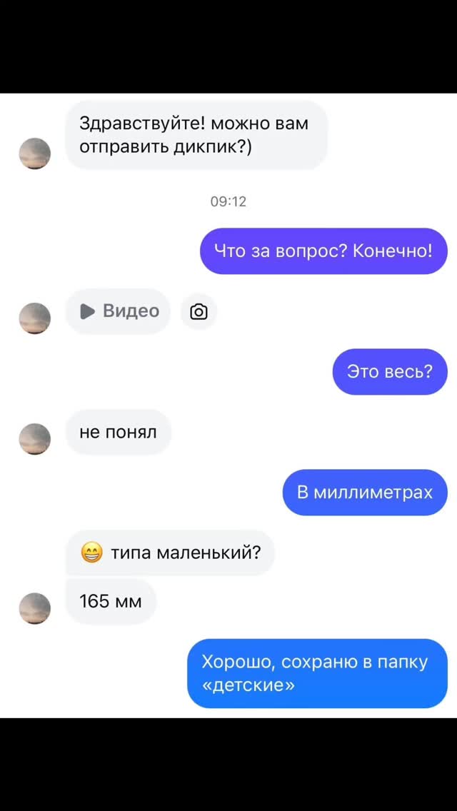The width and height of the screenshot is (457, 811).
Task: Tap the sender avatar beside the Видео bubble
Action: click(35, 318)
